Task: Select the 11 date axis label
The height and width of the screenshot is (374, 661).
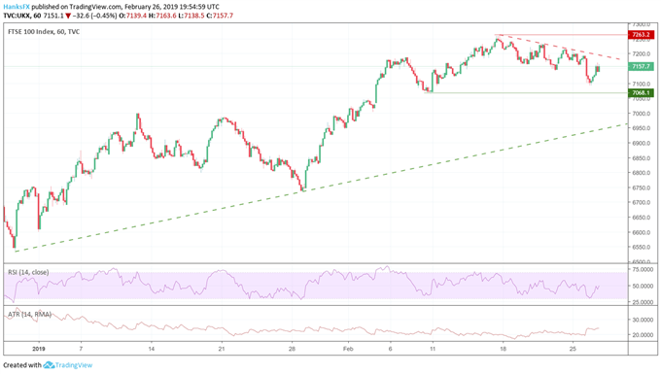Action: (x=433, y=349)
